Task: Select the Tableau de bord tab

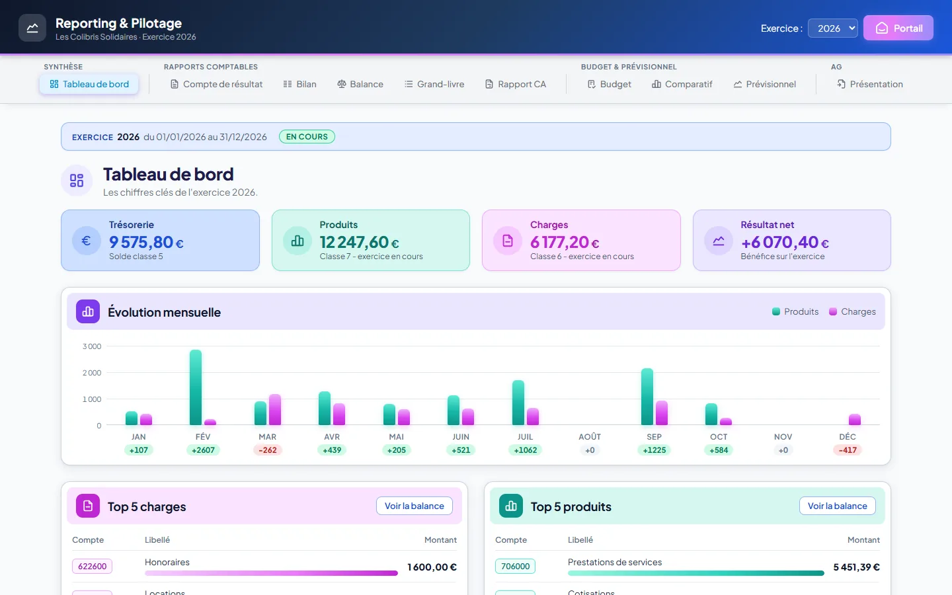Action: (x=89, y=84)
